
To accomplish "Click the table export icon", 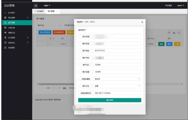I will [x=174, y=33].
